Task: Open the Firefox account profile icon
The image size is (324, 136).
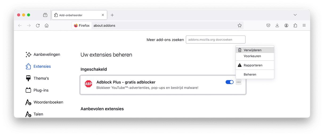Action: point(286,26)
